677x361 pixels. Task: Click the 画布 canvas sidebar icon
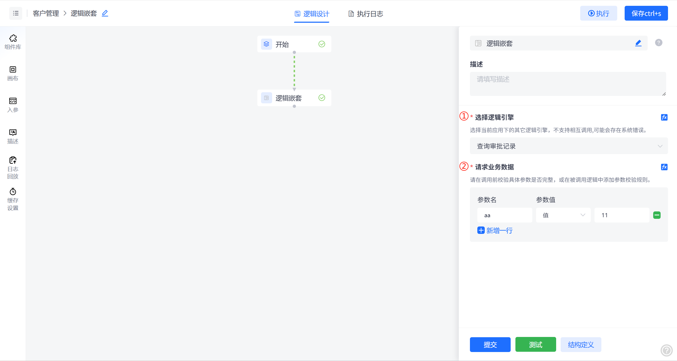pos(13,73)
